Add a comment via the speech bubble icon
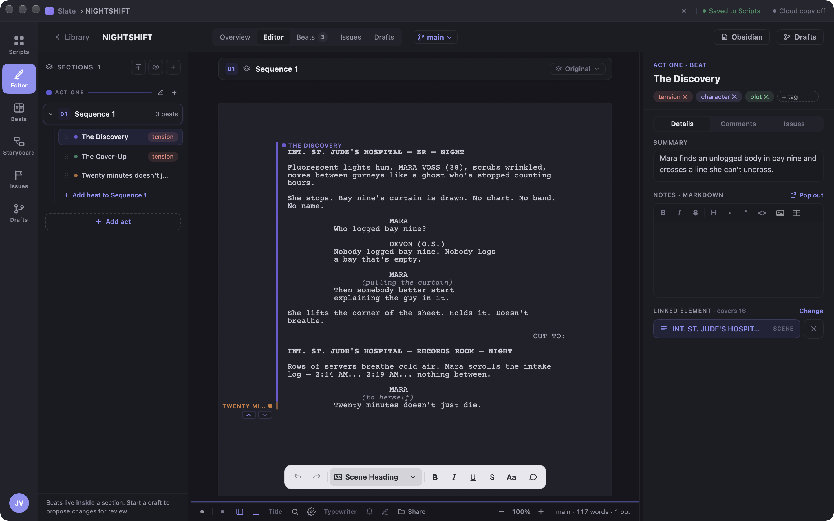The width and height of the screenshot is (834, 521). coord(533,477)
